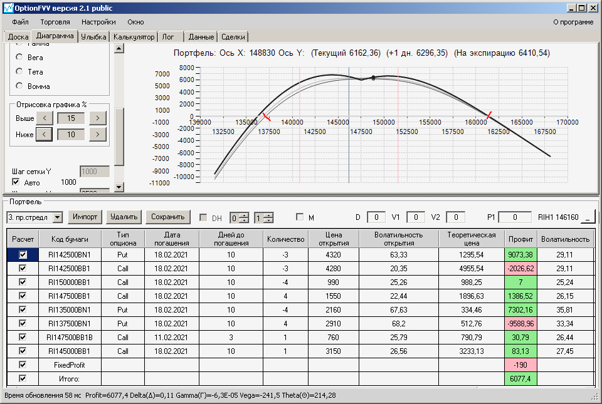Open the Настройки menu
602x404 pixels.
98,22
